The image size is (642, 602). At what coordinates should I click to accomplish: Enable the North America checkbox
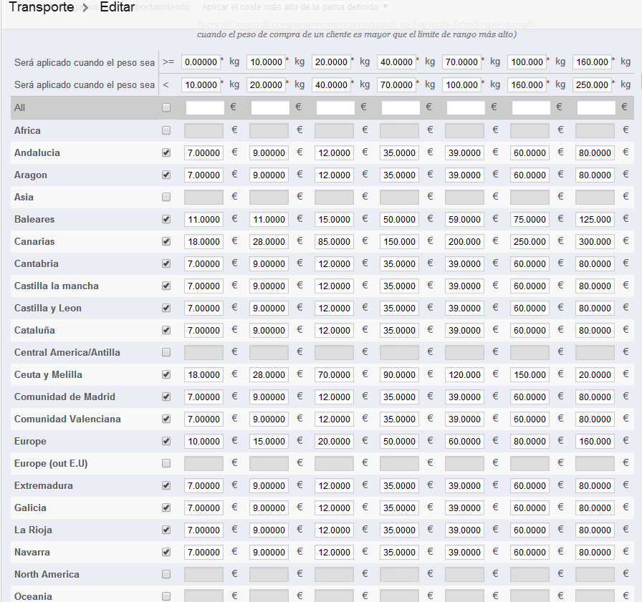[x=166, y=574]
